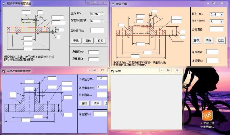Click 净面积为法兰用整块板下料面积 note text
The image size is (230, 135).
click(x=139, y=64)
